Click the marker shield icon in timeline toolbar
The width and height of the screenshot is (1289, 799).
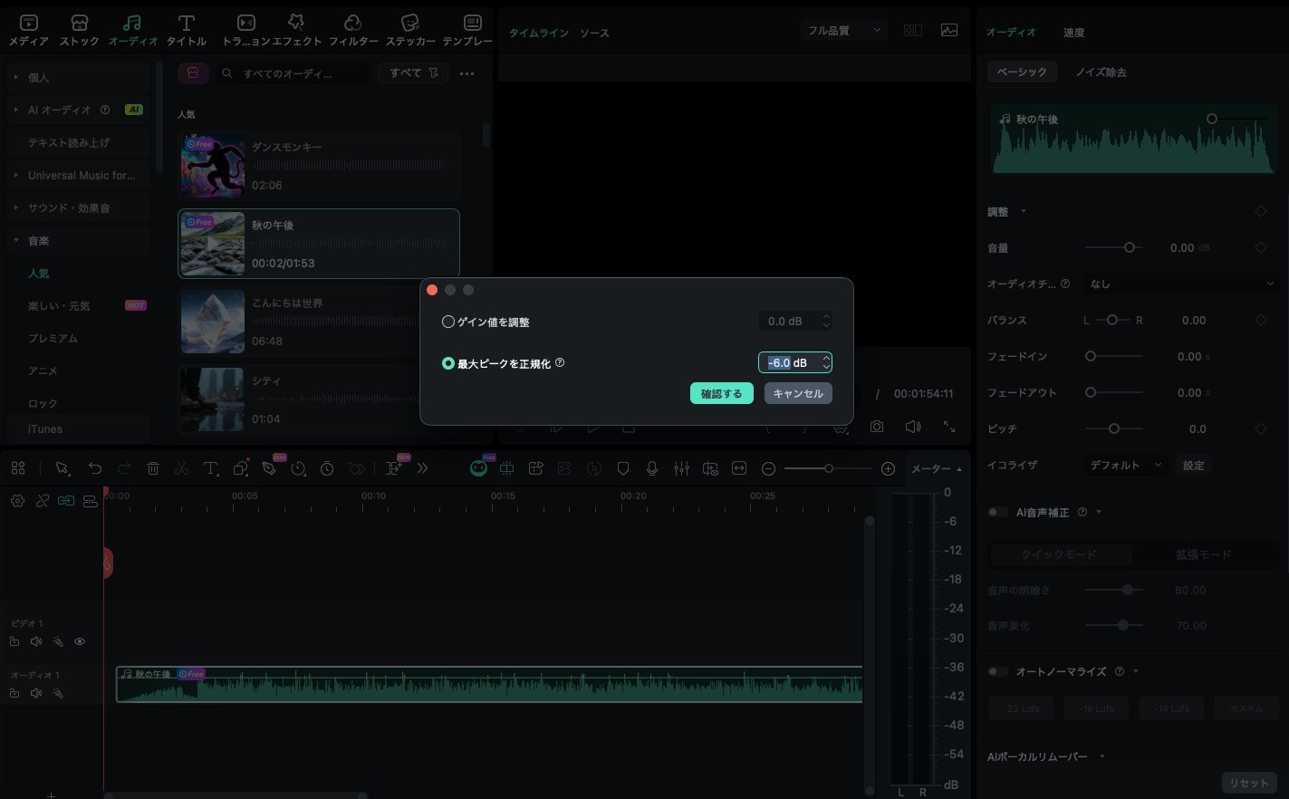pyautogui.click(x=623, y=468)
